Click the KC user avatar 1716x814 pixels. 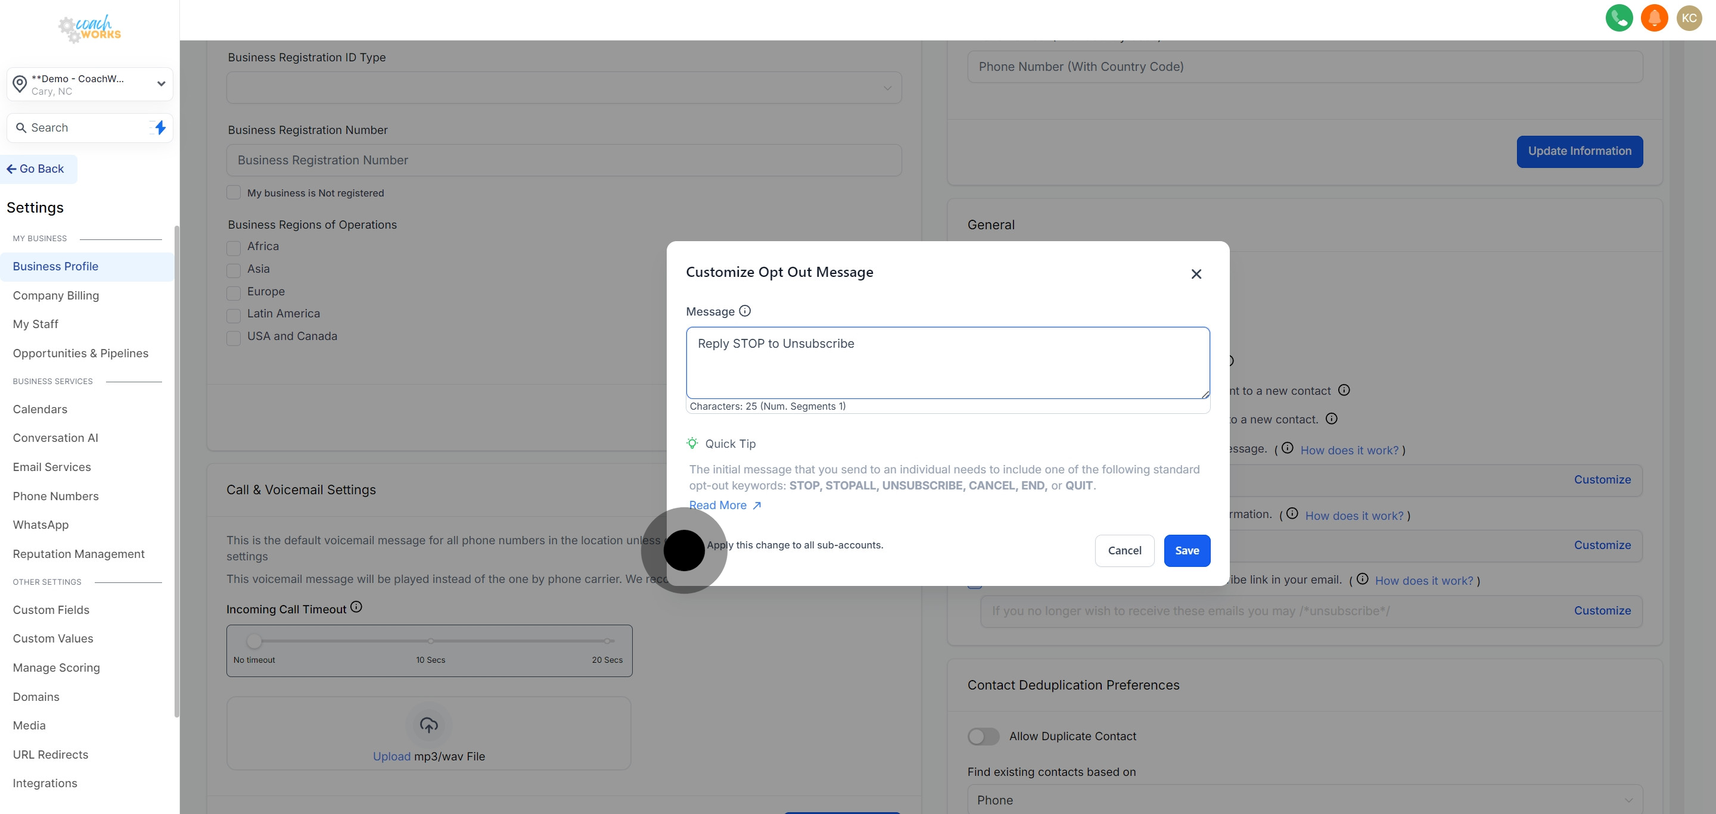(x=1689, y=18)
